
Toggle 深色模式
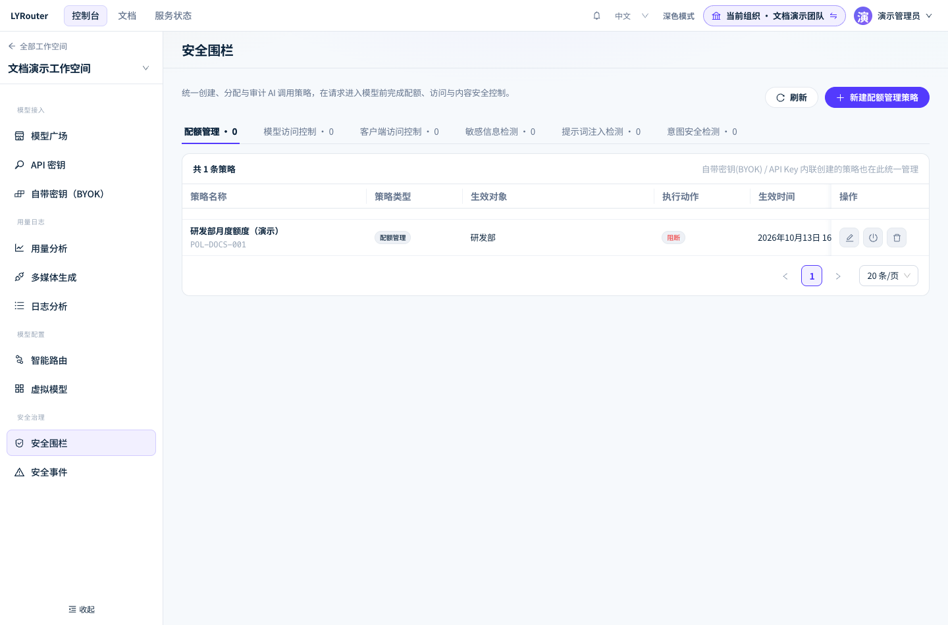pos(678,16)
